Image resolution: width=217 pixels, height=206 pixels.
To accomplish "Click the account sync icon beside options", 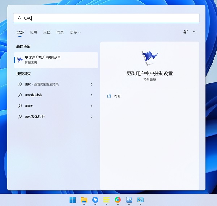I will coord(186,32).
